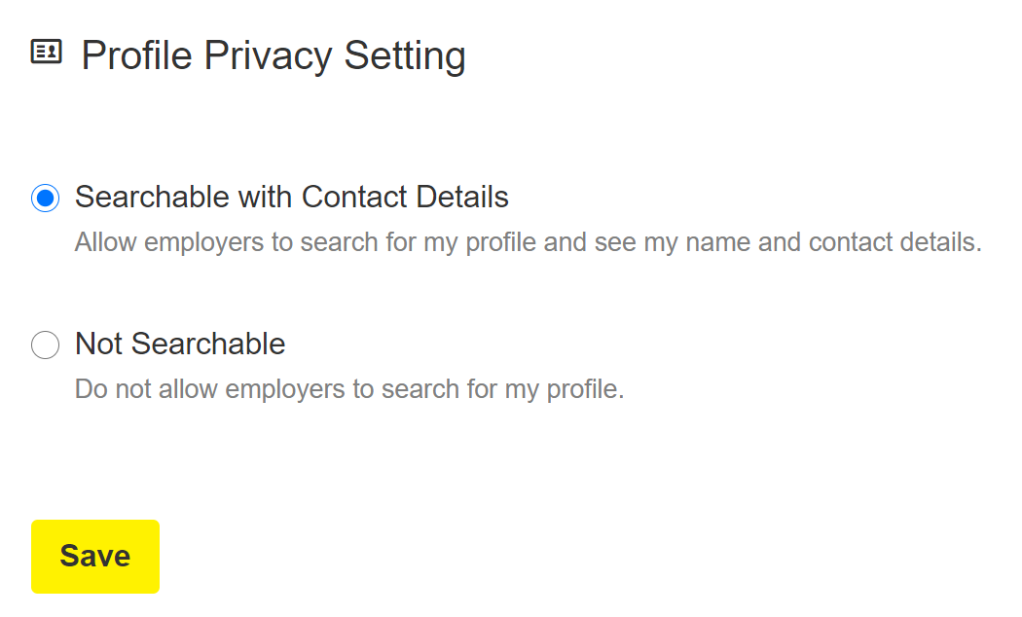The height and width of the screenshot is (617, 1022).
Task: Choose the Not Searchable radio button
Action: [46, 345]
